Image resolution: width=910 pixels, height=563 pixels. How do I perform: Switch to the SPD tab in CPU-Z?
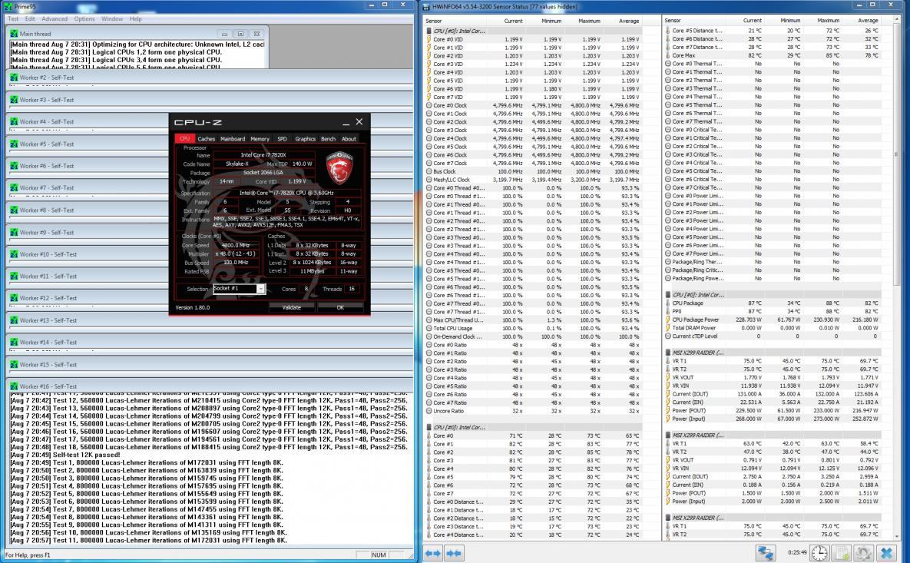(282, 139)
